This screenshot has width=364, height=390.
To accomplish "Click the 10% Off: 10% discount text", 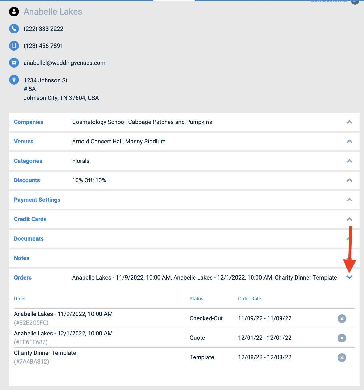I will (x=89, y=180).
